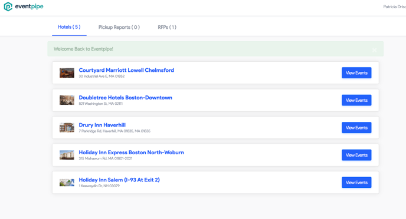Select address 315 Mishawum Rd, MA 01801-2021
Screen dimensions: 406x219
pyautogui.click(x=106, y=158)
